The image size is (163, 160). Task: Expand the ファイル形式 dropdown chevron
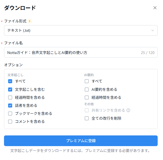153,30
